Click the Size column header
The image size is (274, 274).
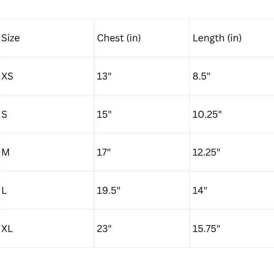coord(10,38)
